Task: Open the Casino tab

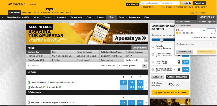Action: [x=36, y=13]
